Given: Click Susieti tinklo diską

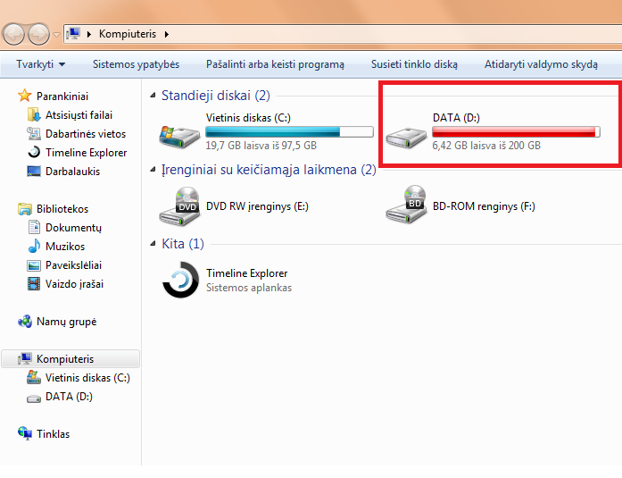Looking at the screenshot, I should (x=414, y=64).
